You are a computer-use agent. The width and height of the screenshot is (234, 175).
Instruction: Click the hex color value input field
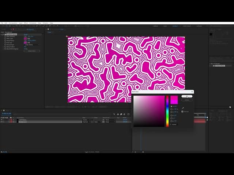(175, 125)
